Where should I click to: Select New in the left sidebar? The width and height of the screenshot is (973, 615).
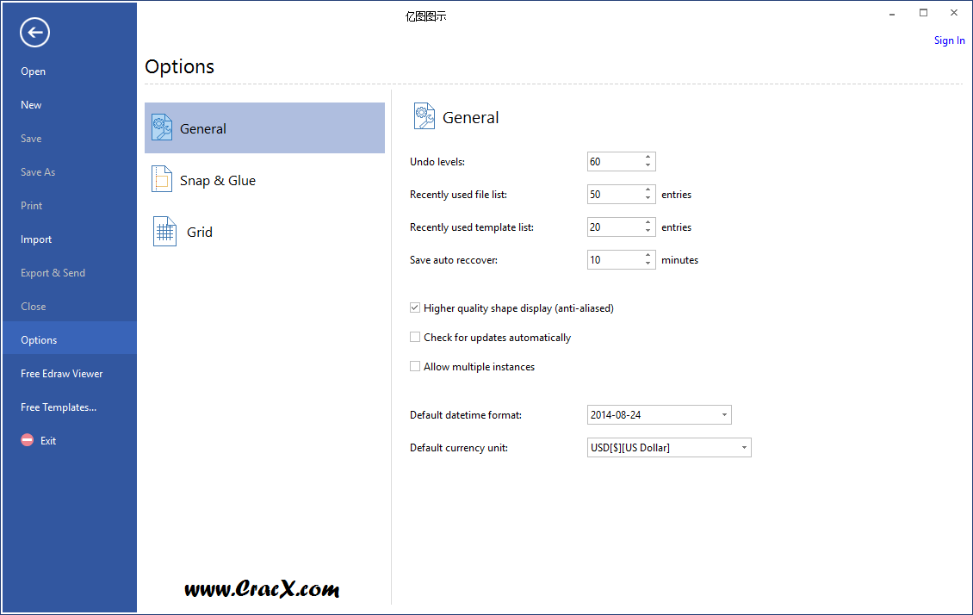coord(31,105)
